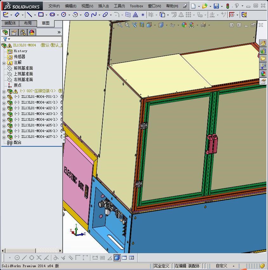
Task: Expand the manager tabs chevron
Action: pyautogui.click(x=59, y=32)
